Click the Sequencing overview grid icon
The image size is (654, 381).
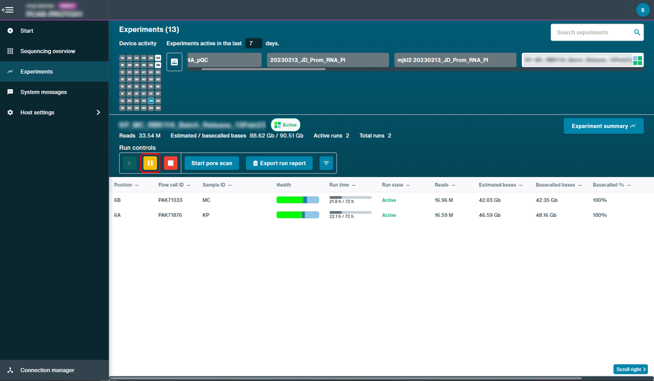tap(10, 51)
